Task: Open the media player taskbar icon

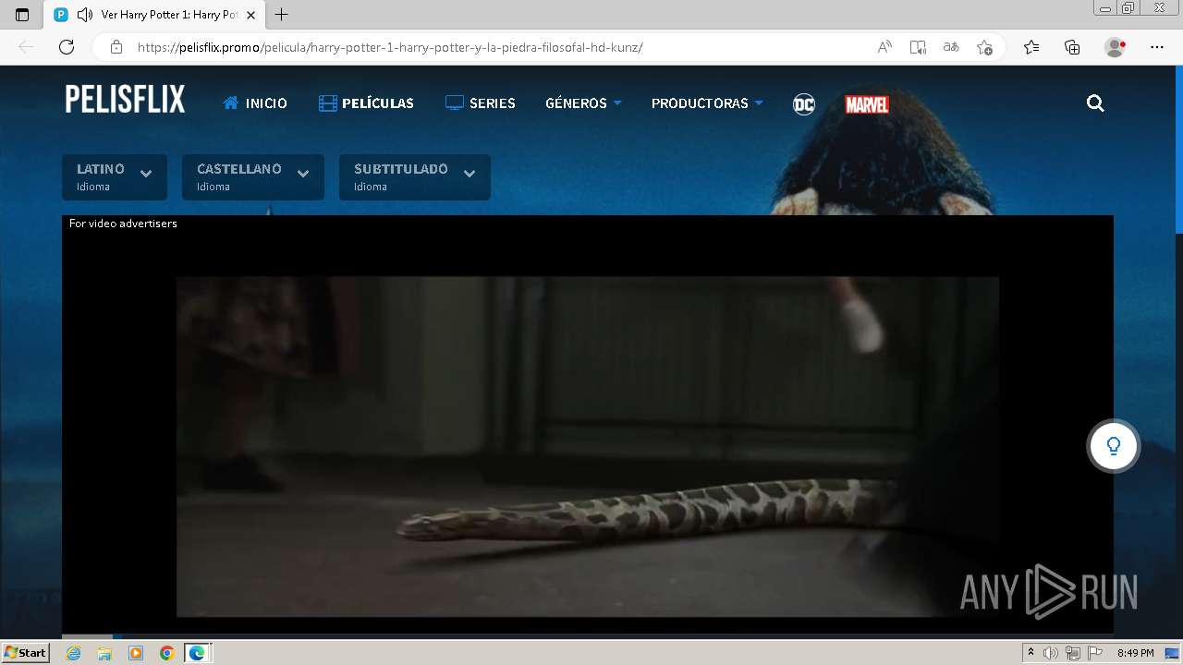Action: pos(136,653)
